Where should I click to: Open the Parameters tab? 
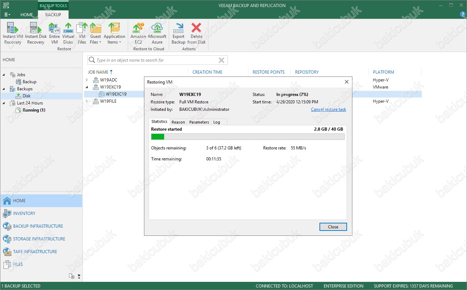click(x=199, y=122)
